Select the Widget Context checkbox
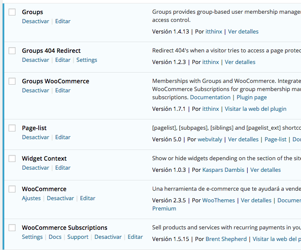This screenshot has height=250, width=301. pos(12,159)
